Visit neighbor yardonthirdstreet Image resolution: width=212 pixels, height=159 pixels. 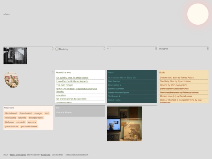(x=29, y=126)
